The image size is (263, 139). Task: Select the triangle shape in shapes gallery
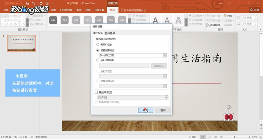coord(19,20)
